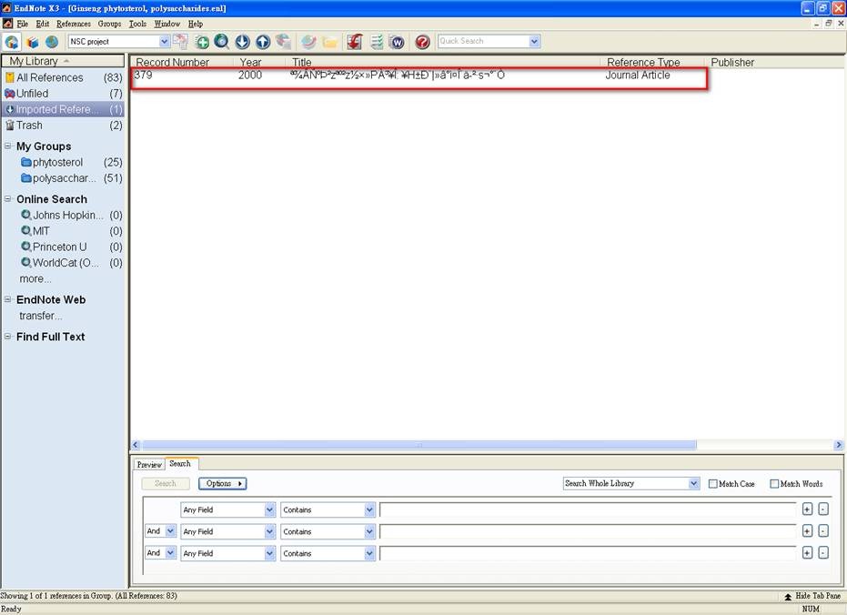The image size is (847, 615).
Task: Sort by Year column header
Action: pyautogui.click(x=259, y=62)
